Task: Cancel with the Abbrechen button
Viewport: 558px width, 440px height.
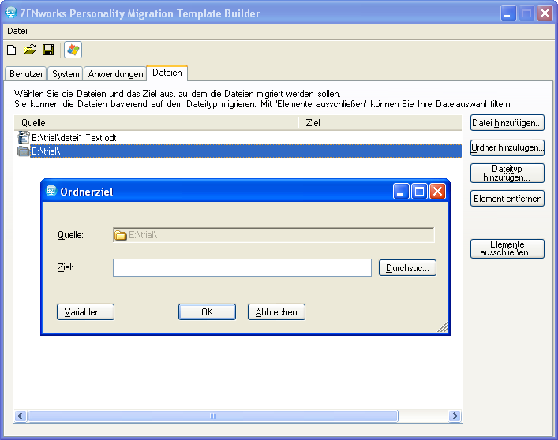Action: click(276, 312)
